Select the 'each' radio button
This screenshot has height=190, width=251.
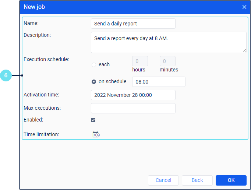94,65
